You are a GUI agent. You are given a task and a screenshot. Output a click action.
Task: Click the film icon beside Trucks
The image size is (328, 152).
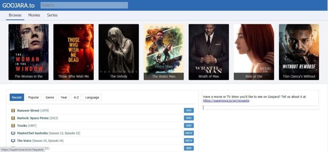click(x=13, y=126)
